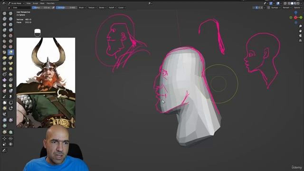The image size is (304, 171).
Task: Select the Draw Face Sets tool
Action: (10, 85)
